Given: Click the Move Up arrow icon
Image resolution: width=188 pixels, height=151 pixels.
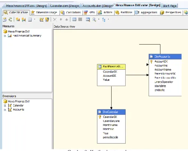Looking at the screenshot, I should [61, 19].
